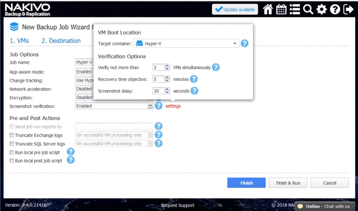Enable Truncate SQL Server logs checkbox
The image size is (358, 211).
pos(12,144)
